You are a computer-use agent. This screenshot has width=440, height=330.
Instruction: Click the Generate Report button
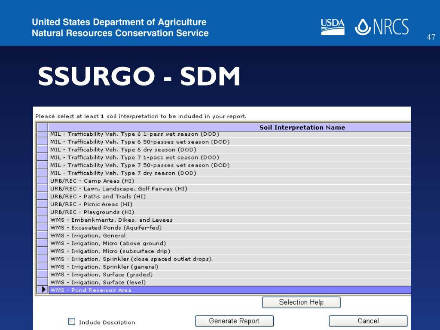click(234, 321)
